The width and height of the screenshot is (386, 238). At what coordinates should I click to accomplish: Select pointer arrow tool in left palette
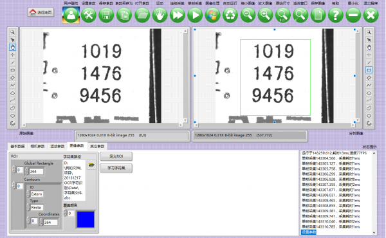click(12, 40)
